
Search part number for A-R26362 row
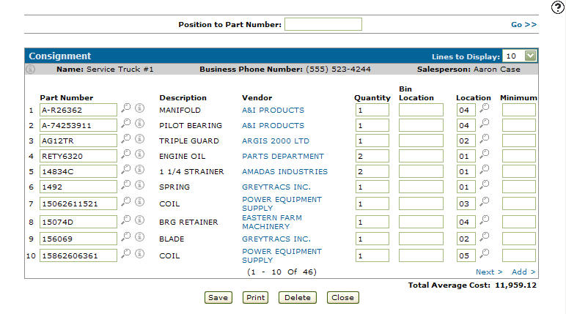coord(125,108)
